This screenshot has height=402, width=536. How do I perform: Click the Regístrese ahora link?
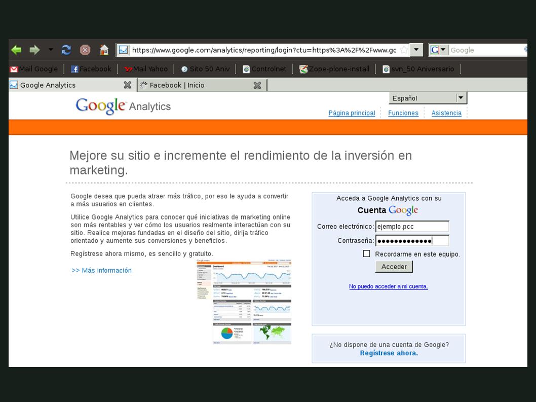[x=389, y=353]
